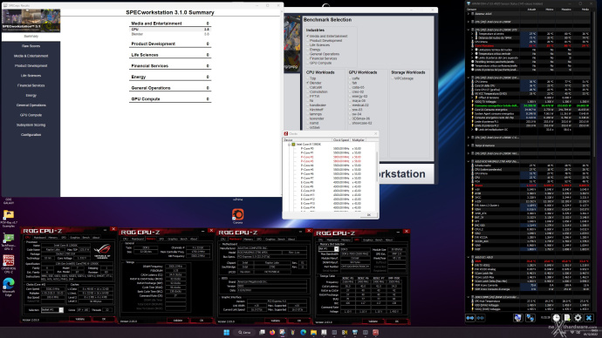602x338 pixels.
Task: Click SPECworkstation logo thumbnail in sidebar
Action: 31,21
